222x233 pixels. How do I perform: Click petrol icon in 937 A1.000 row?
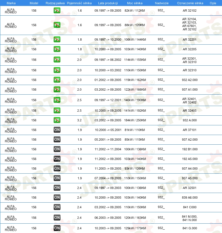click(57, 90)
